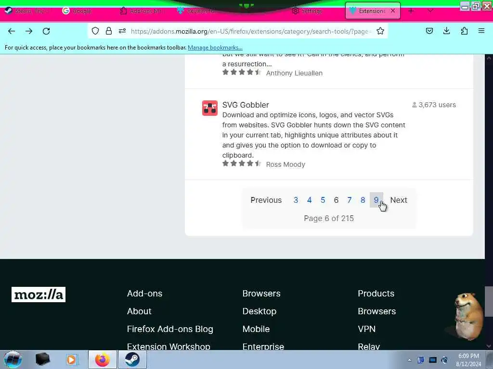Open the Downloads panel
The image size is (493, 369).
click(446, 31)
